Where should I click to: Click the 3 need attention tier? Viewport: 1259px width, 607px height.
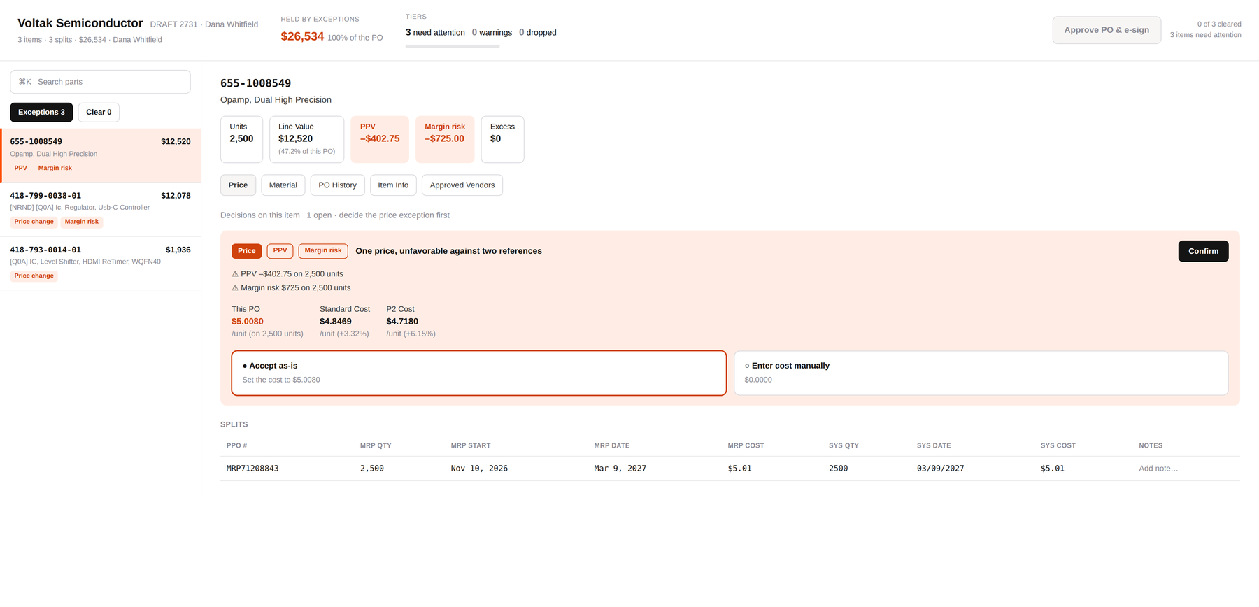point(435,32)
